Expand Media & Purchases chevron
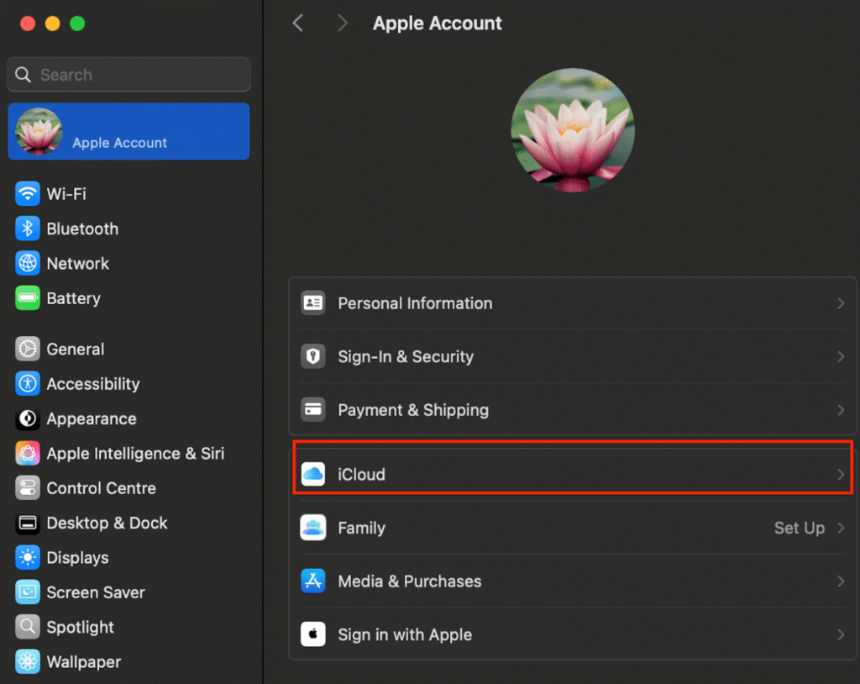This screenshot has width=860, height=684. pos(840,581)
